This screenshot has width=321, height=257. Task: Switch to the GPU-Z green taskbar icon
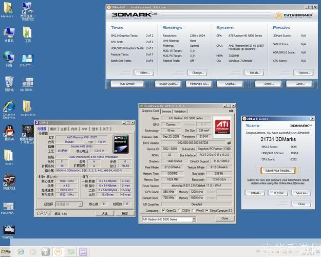click(71, 252)
